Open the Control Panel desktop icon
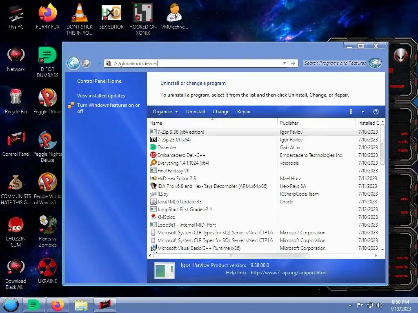Screen dimensions: 418x313 [16, 145]
